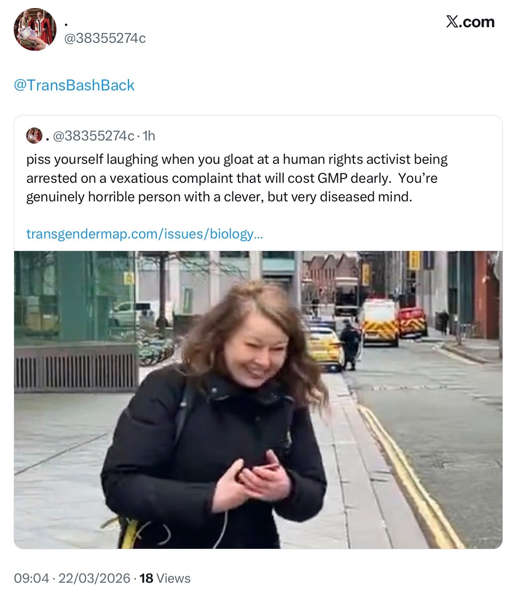Click the quoted tweet's 1h timestamp

pos(149,136)
